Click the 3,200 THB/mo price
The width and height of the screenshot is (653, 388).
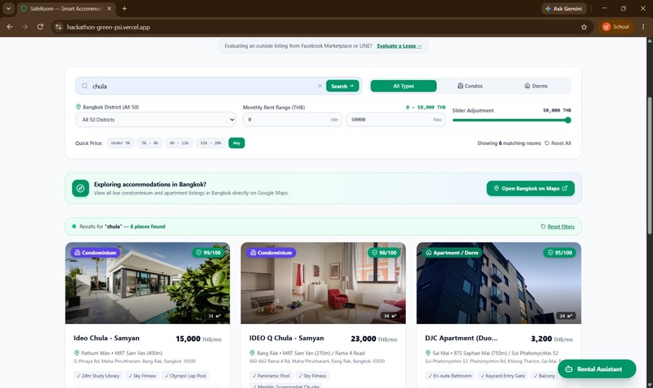pos(552,339)
